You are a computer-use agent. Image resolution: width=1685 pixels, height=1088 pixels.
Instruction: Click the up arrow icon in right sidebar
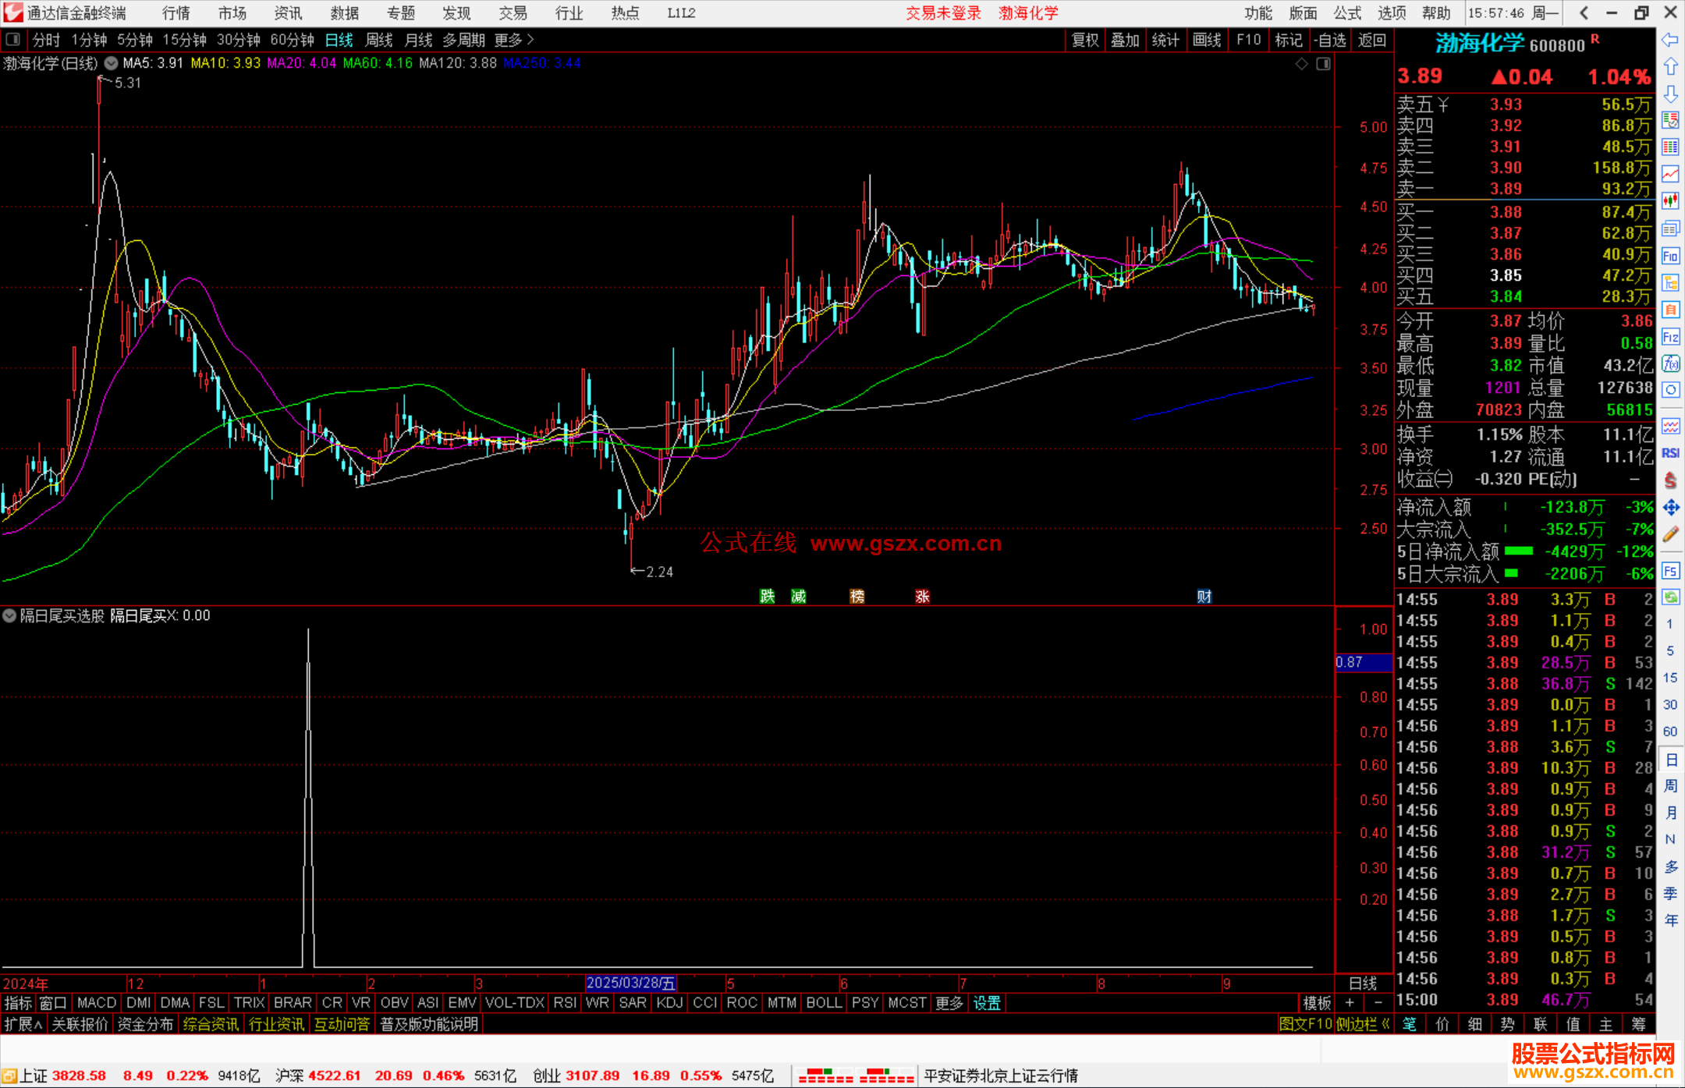click(1670, 67)
